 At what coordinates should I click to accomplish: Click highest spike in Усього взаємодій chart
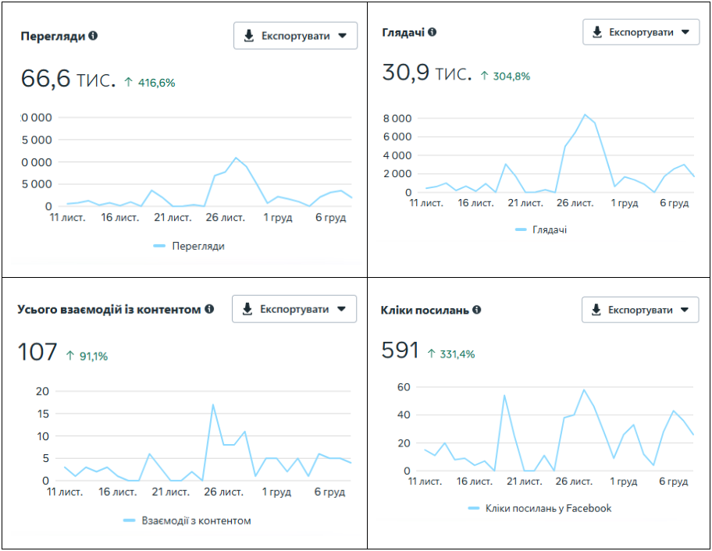pos(212,404)
